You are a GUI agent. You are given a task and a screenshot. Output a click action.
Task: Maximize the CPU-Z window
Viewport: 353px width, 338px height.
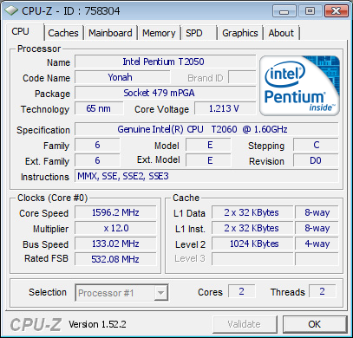(x=310, y=11)
